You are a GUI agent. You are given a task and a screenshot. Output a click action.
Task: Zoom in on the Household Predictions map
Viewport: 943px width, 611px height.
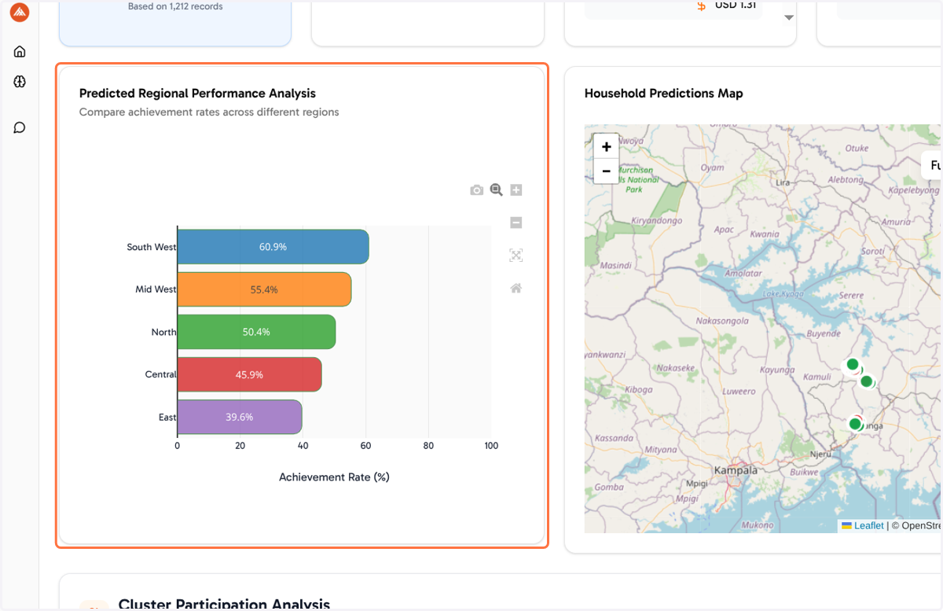pyautogui.click(x=606, y=147)
